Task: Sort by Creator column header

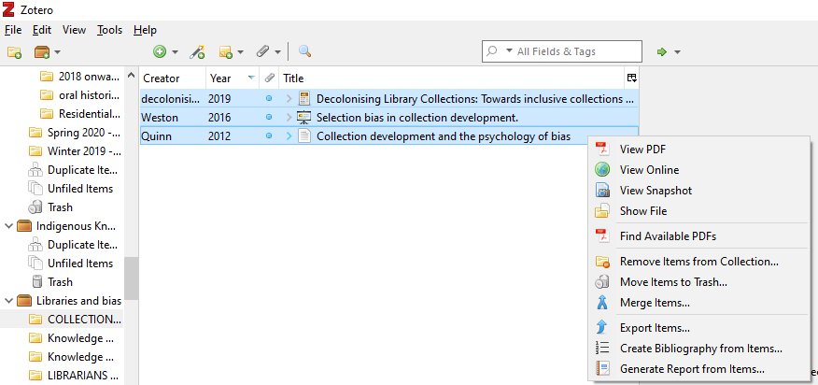Action: (x=173, y=78)
